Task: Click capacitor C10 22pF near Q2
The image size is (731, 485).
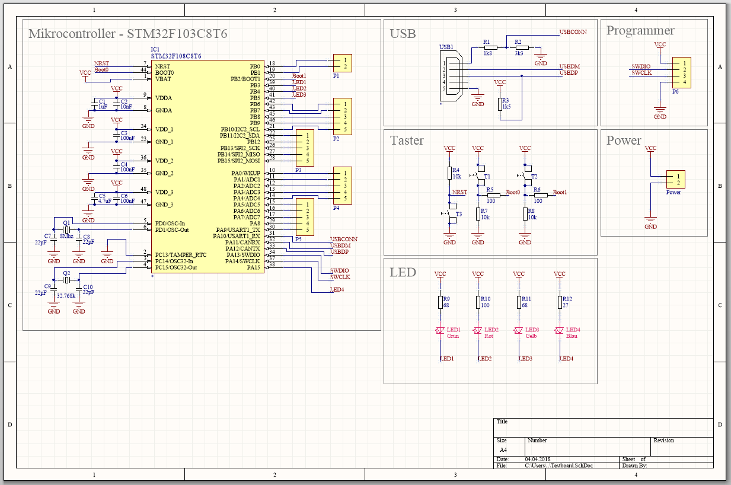Action: click(79, 289)
